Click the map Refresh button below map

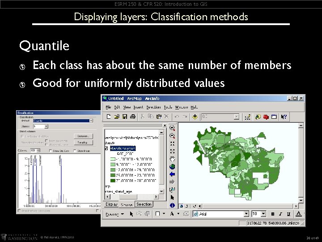pos(195,206)
